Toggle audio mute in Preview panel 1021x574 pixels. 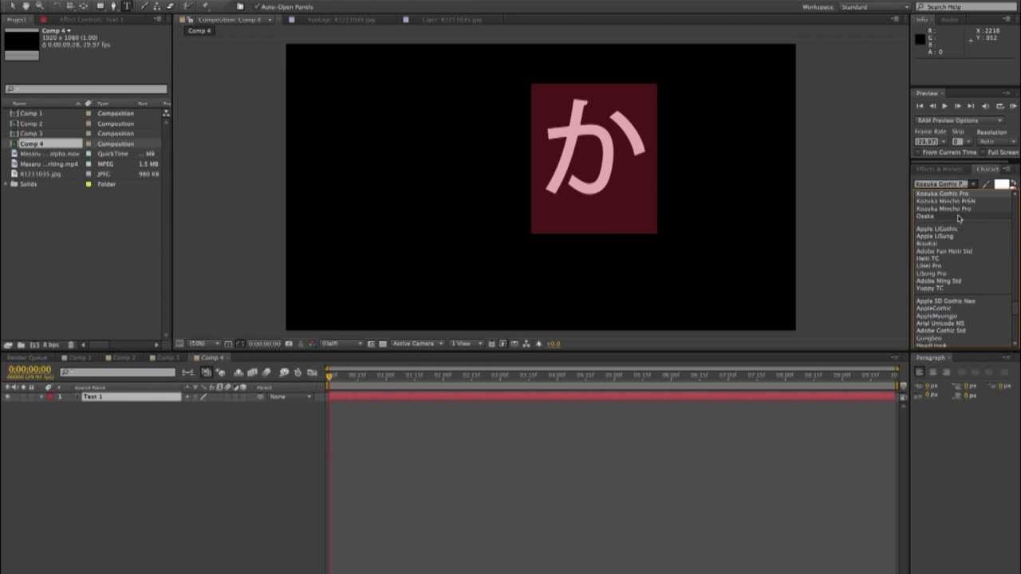[x=985, y=106]
